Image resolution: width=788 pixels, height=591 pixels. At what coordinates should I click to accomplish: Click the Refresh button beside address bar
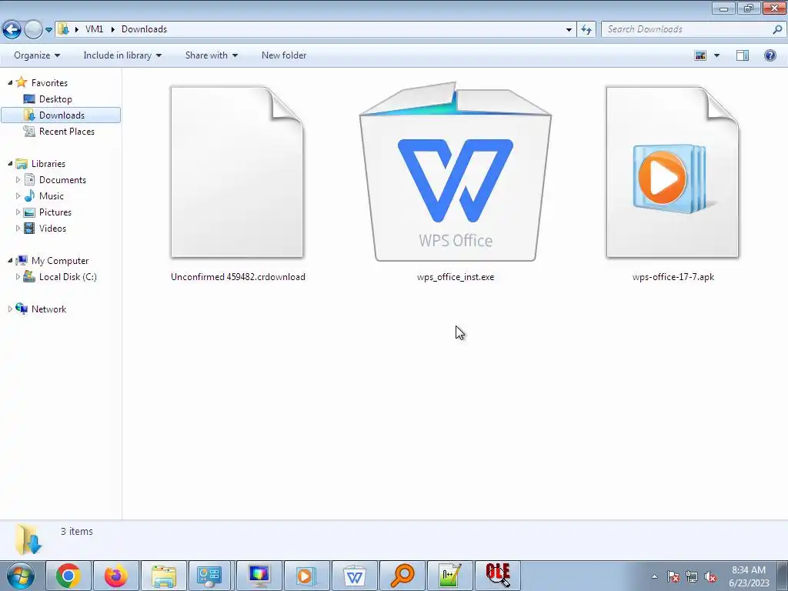(x=586, y=30)
